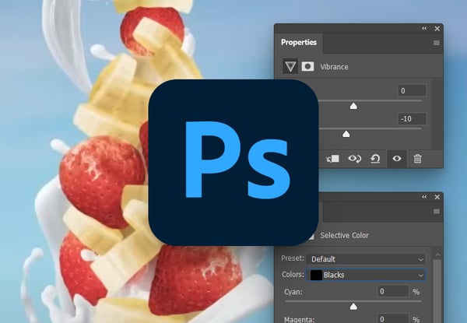This screenshot has height=323, width=467.
Task: Click the Magenta percentage field
Action: tap(393, 318)
